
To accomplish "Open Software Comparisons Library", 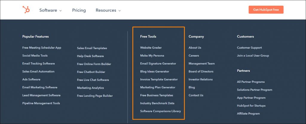I will pyautogui.click(x=160, y=111).
